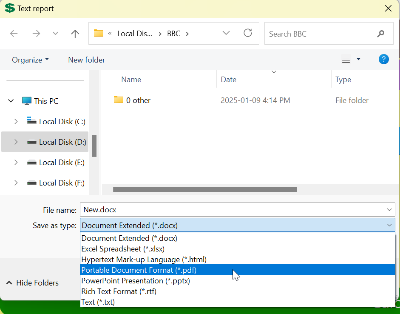The height and width of the screenshot is (314, 400).
Task: Click date 2025-01-09 4:14 PM
Action: 255,100
